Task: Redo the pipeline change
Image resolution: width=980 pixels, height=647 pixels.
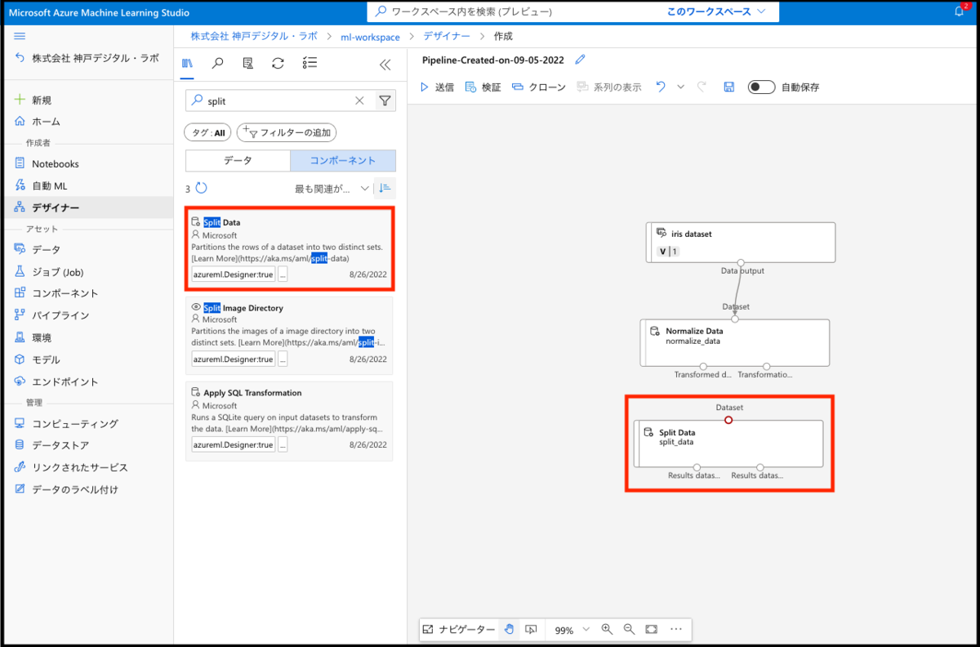Action: coord(702,87)
